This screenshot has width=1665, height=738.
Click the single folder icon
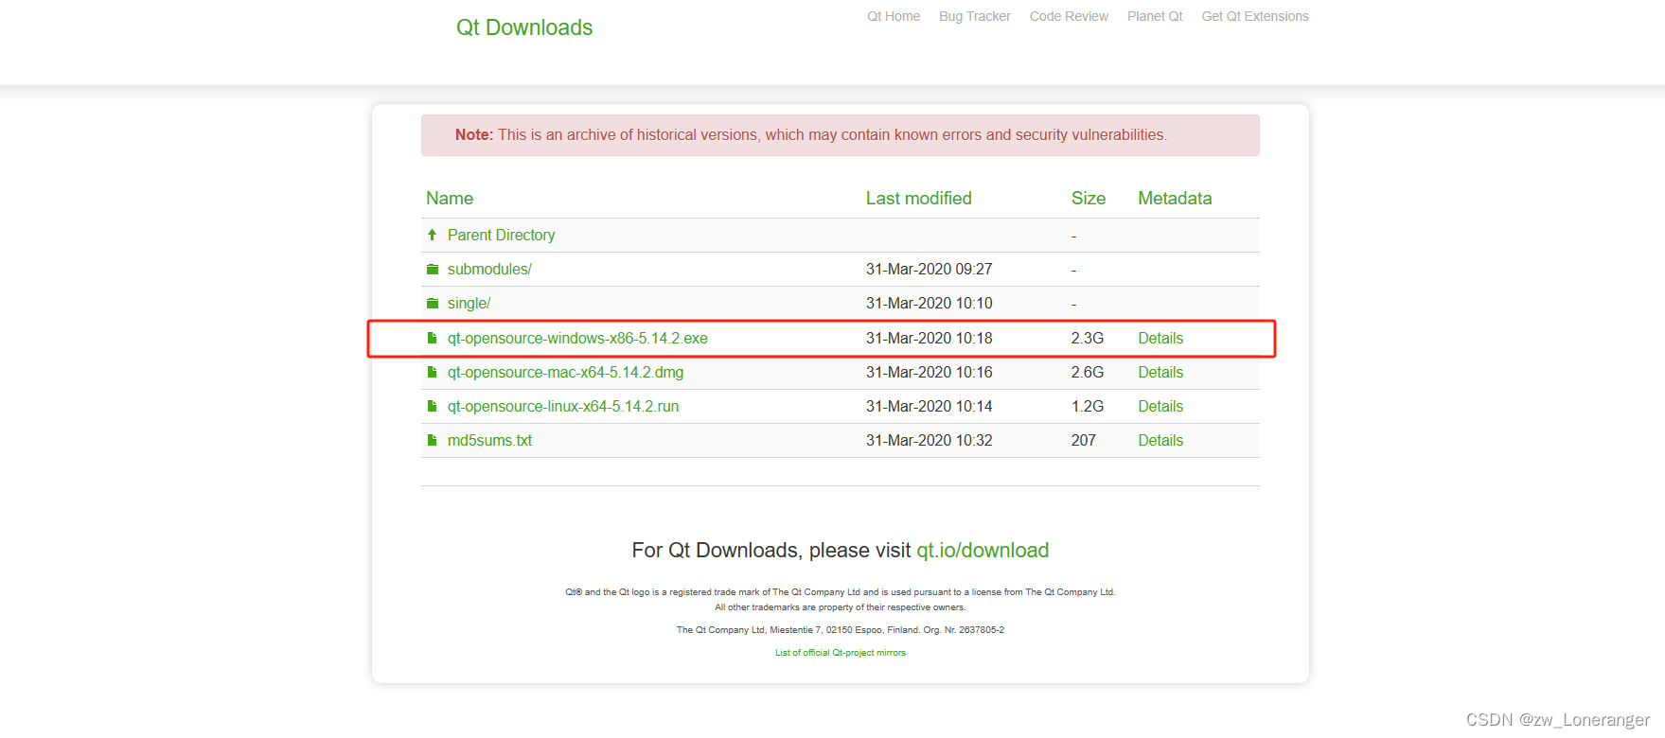click(433, 304)
